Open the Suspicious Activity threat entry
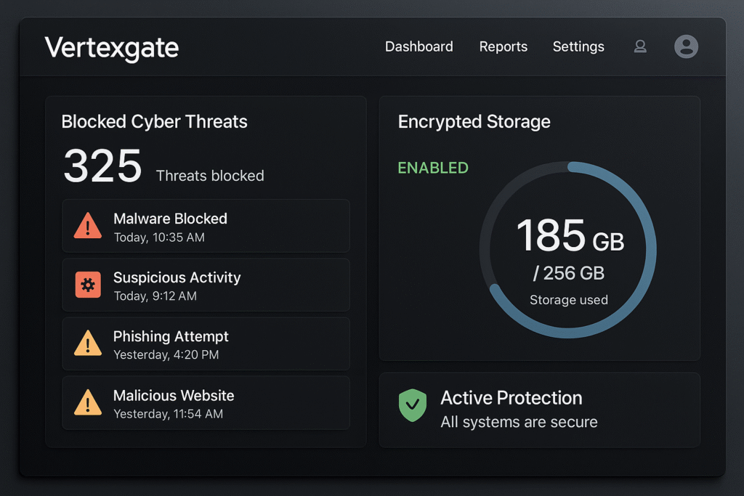The width and height of the screenshot is (744, 496). (x=206, y=285)
